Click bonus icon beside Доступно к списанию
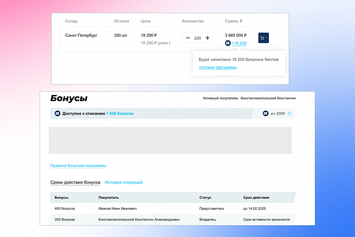Image resolution: width=355 pixels, height=237 pixels. click(58, 113)
